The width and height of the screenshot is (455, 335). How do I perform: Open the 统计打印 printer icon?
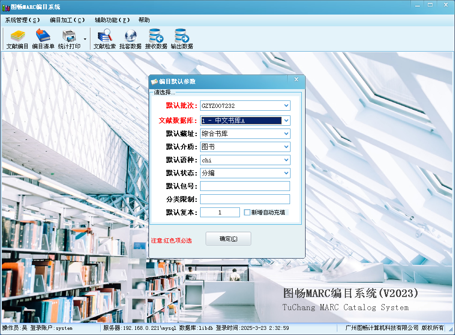(x=69, y=36)
